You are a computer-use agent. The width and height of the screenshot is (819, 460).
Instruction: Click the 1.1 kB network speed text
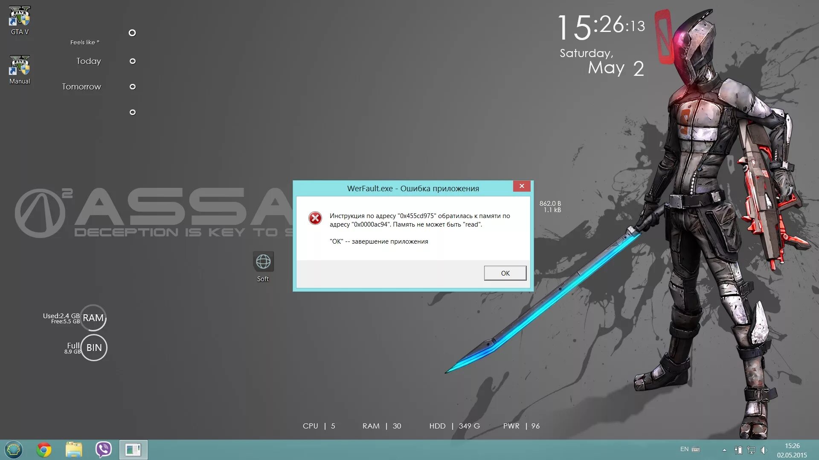coord(552,210)
